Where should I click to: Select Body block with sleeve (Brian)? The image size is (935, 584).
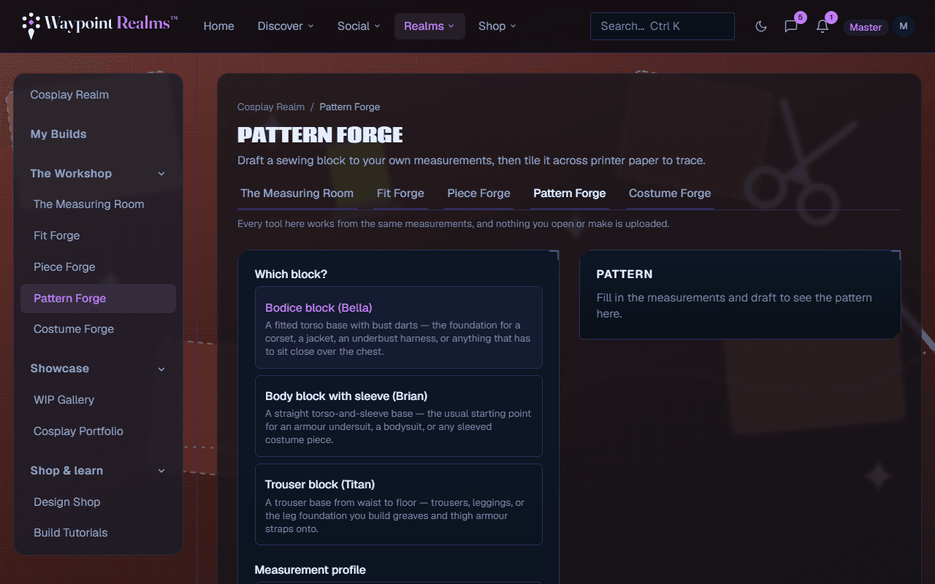coord(399,416)
